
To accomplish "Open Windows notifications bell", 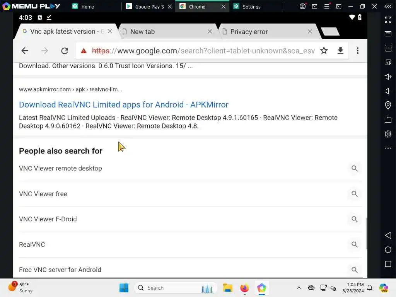I will (370, 288).
